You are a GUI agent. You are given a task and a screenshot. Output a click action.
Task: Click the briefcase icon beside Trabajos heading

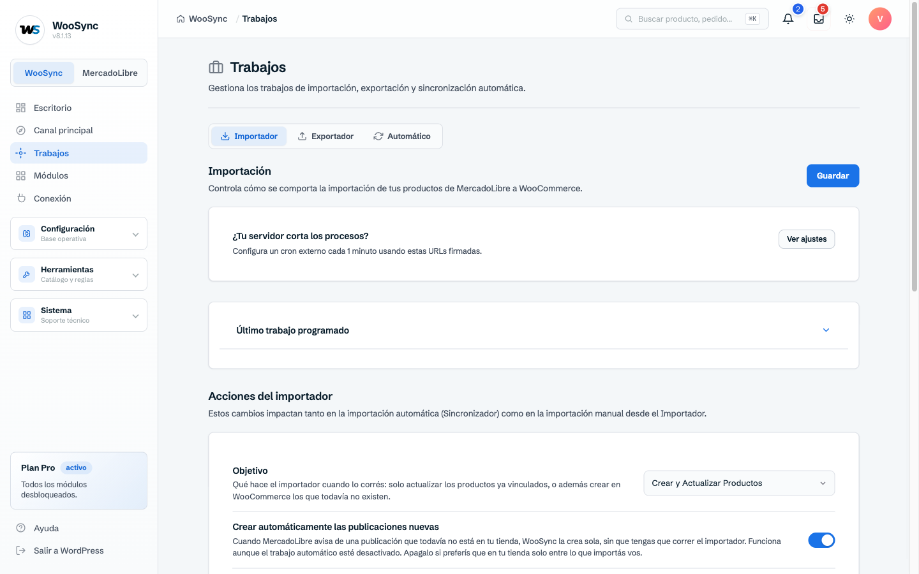pyautogui.click(x=216, y=67)
